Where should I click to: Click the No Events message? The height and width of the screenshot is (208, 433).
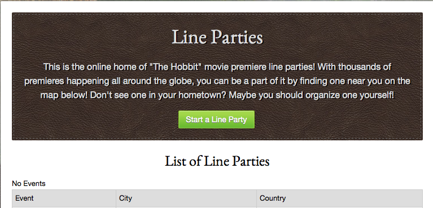tap(29, 183)
